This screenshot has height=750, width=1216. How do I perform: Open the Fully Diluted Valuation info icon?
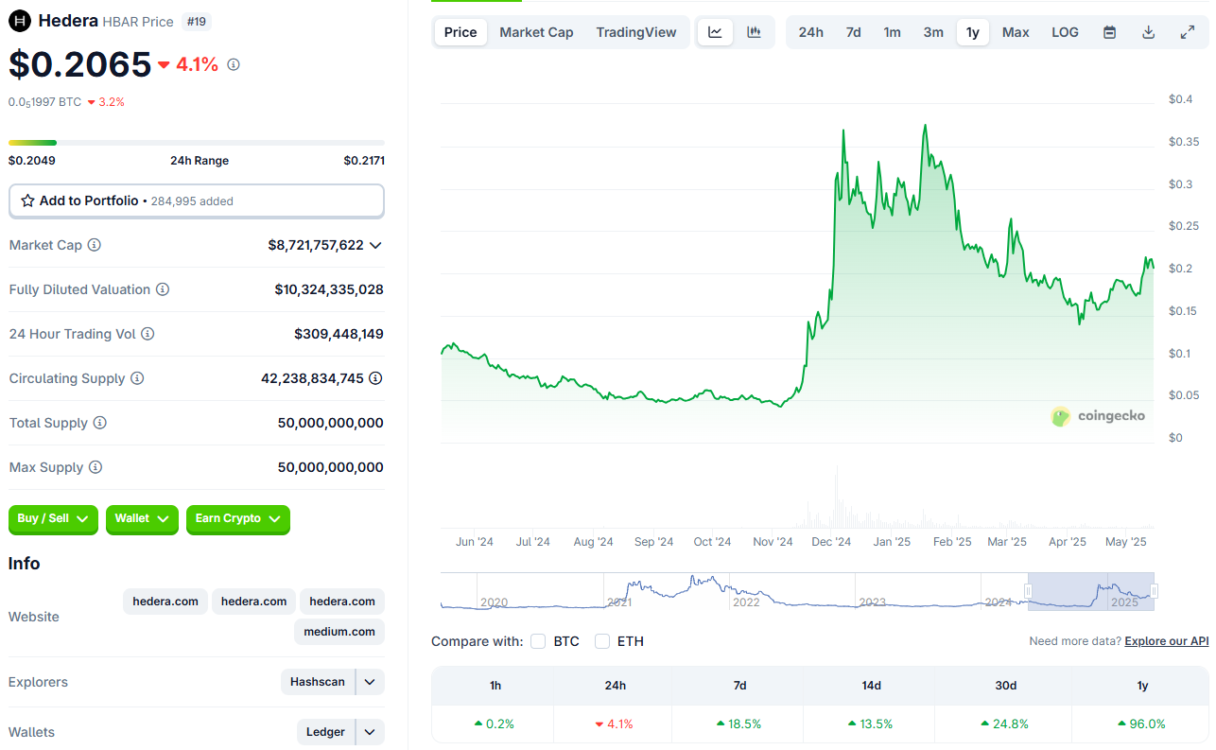point(163,289)
